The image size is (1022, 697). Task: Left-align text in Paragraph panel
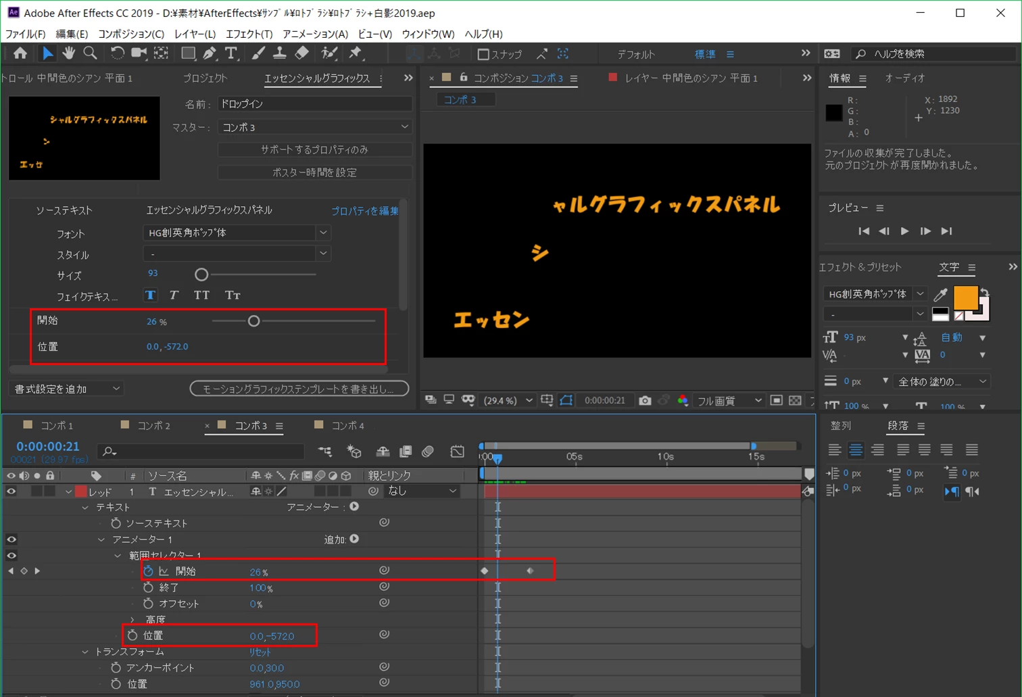pyautogui.click(x=835, y=450)
